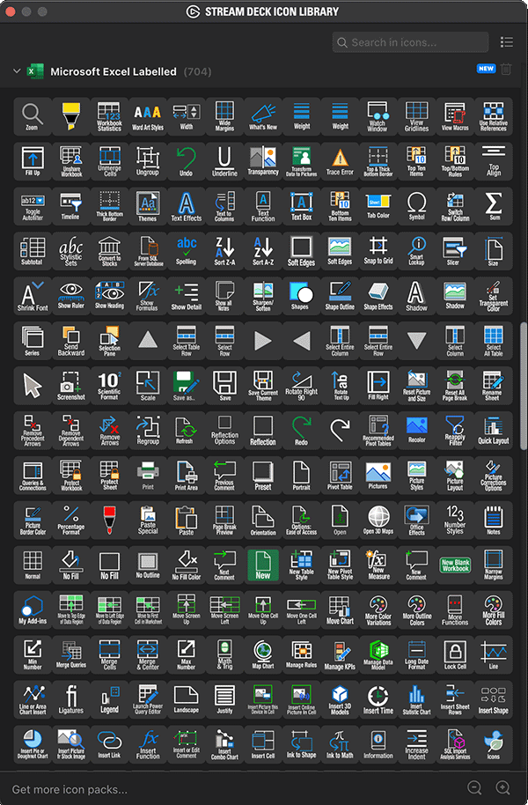Select the Ink to Math icon

[x=340, y=744]
